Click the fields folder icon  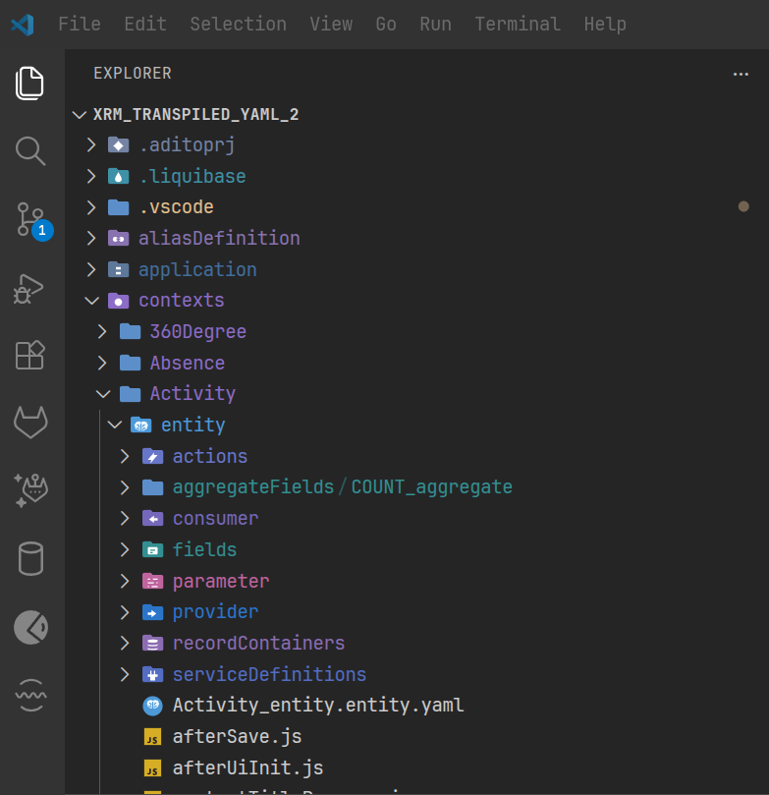click(152, 549)
